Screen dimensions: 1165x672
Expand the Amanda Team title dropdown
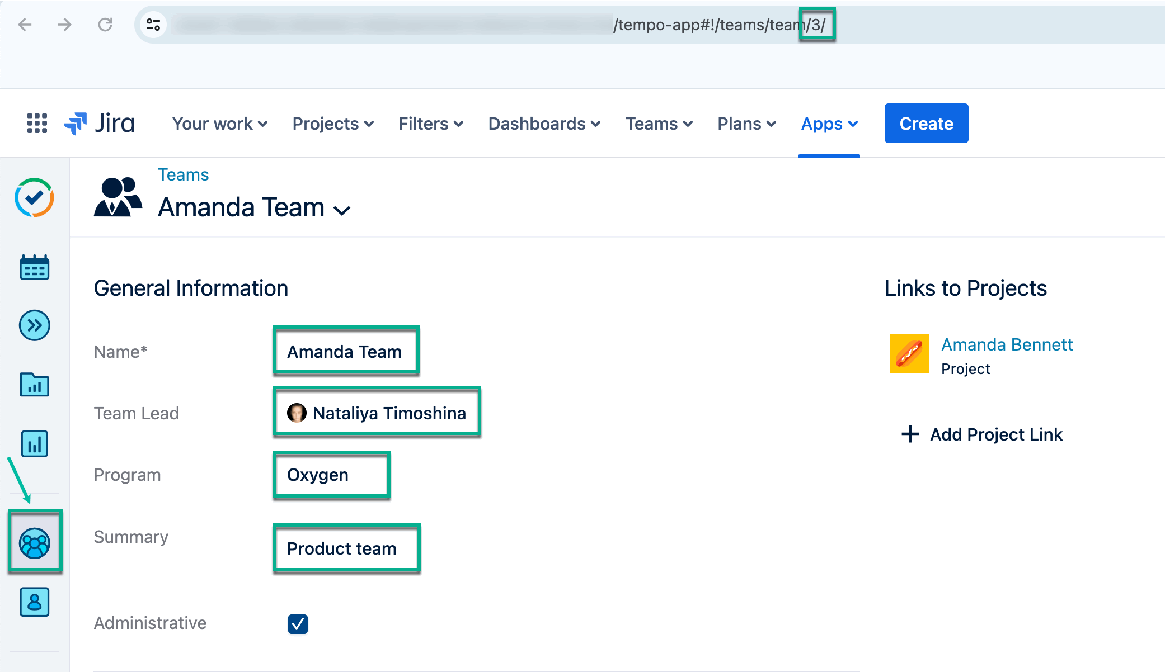(x=342, y=210)
